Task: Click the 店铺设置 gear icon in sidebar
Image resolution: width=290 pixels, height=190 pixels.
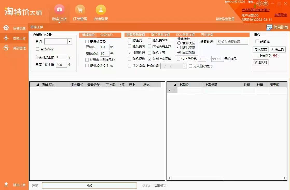Action: 6,28
